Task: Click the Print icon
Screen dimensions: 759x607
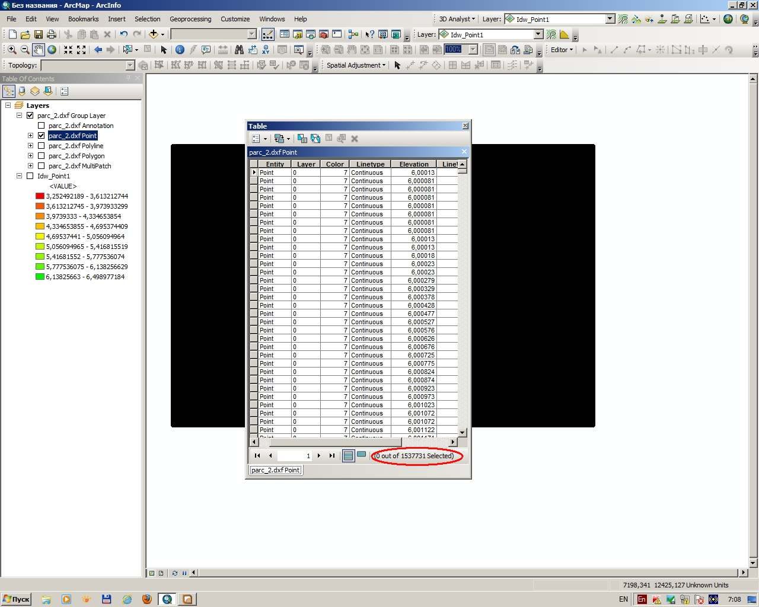Action: click(52, 34)
